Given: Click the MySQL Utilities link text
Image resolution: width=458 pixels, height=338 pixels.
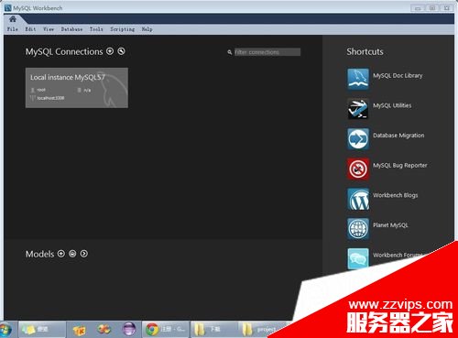Looking at the screenshot, I should point(392,105).
